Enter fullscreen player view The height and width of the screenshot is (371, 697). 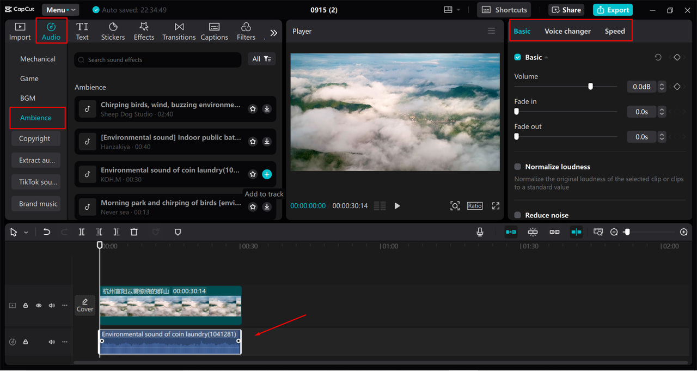tap(496, 206)
